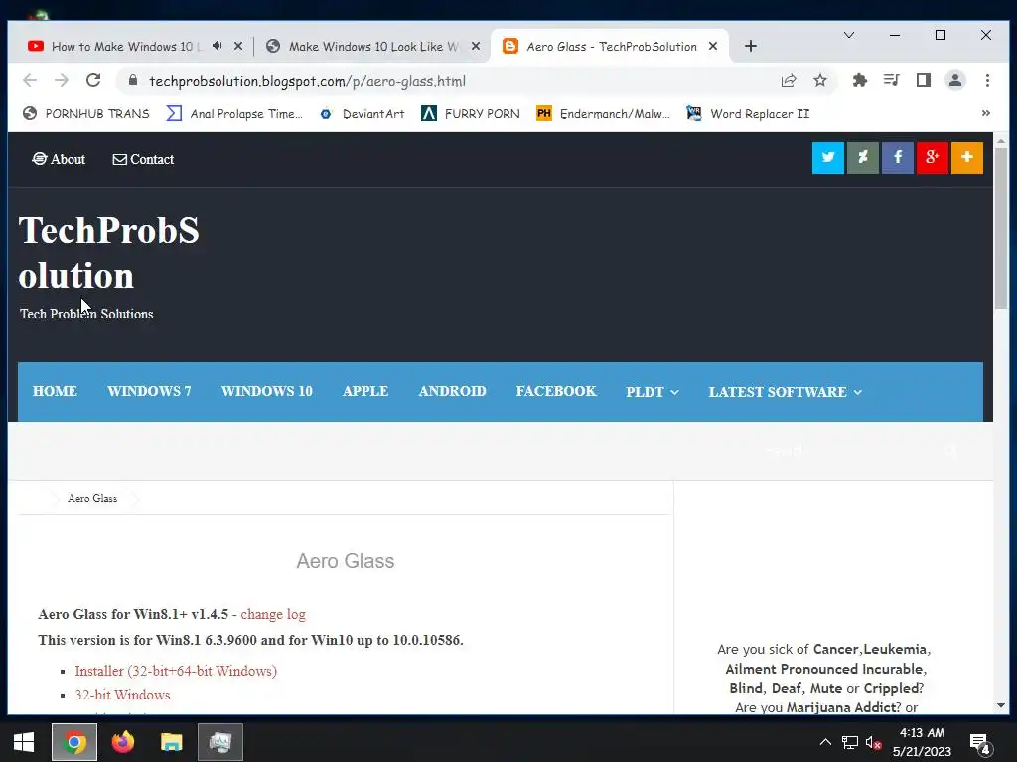This screenshot has height=762, width=1017.
Task: Open the APPLE menu item
Action: pyautogui.click(x=365, y=391)
